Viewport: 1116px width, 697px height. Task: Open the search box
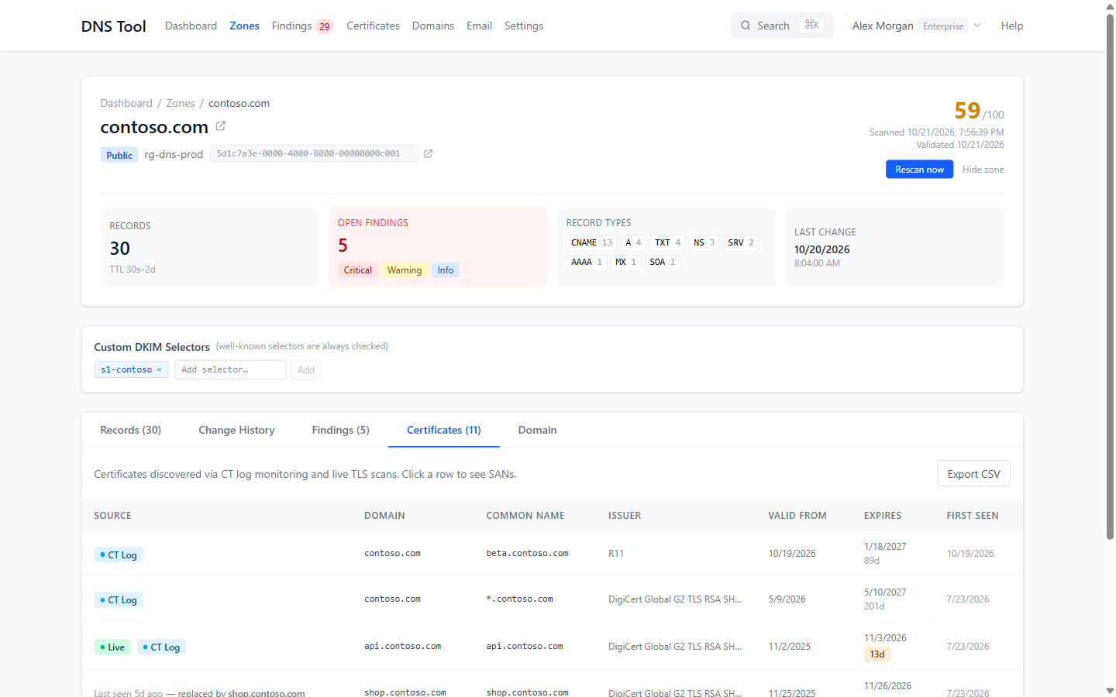782,26
